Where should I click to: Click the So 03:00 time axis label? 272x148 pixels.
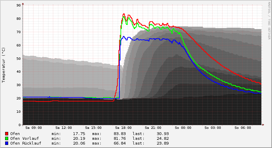[213, 128]
